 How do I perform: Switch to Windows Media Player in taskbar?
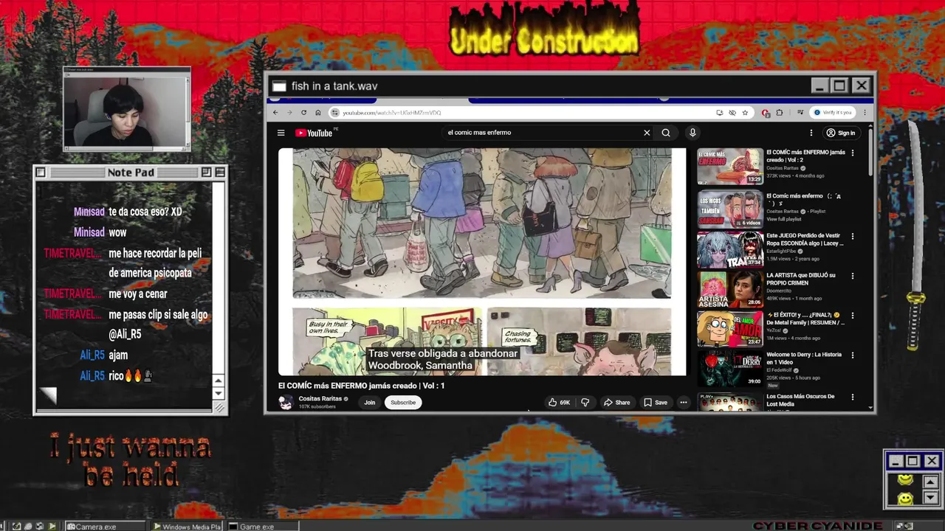point(188,527)
